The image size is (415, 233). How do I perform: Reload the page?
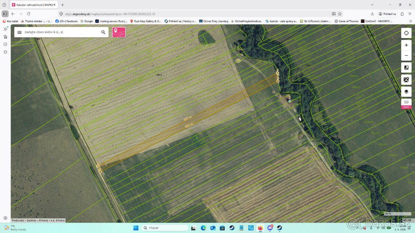tap(28, 14)
